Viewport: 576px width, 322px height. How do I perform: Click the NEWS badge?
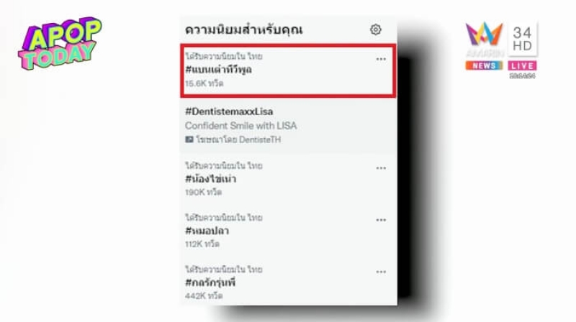[x=484, y=65]
